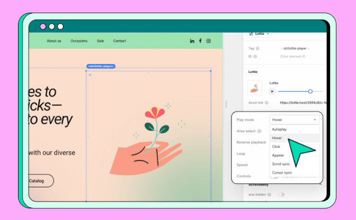356x220 pixels.
Task: Open the Play mode dropdown
Action: coord(295,120)
